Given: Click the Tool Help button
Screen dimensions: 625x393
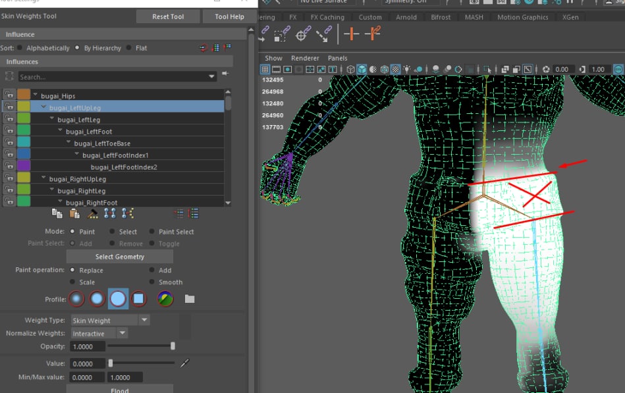Looking at the screenshot, I should click(229, 16).
